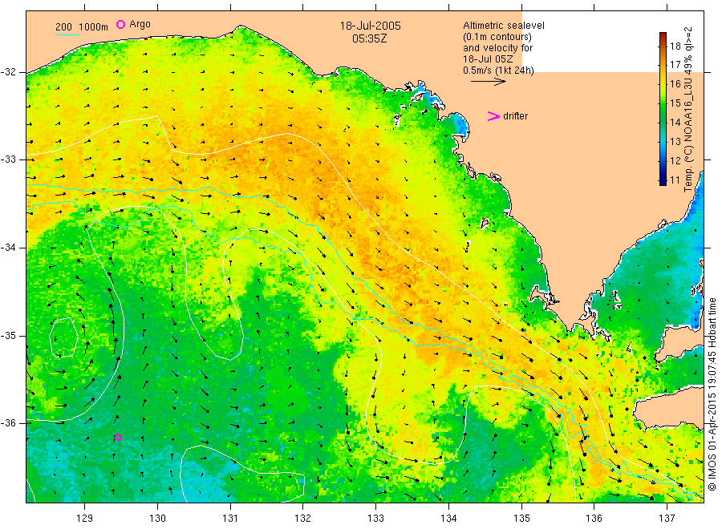This screenshot has width=722, height=529.
Task: Click the 'drifter' legend label
Action: pos(515,116)
